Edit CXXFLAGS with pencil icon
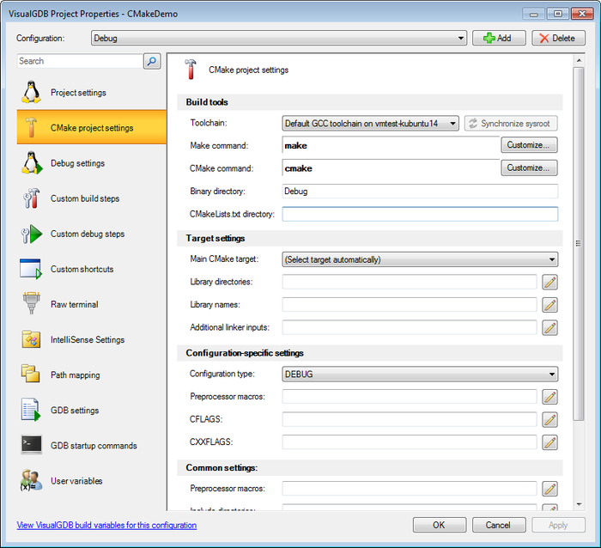Viewport: 601px width, 548px height. pyautogui.click(x=549, y=442)
